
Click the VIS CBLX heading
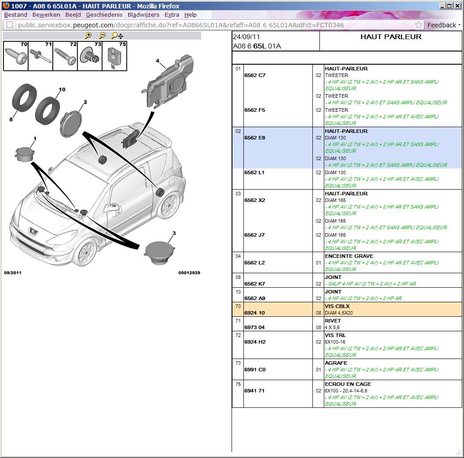pos(337,306)
